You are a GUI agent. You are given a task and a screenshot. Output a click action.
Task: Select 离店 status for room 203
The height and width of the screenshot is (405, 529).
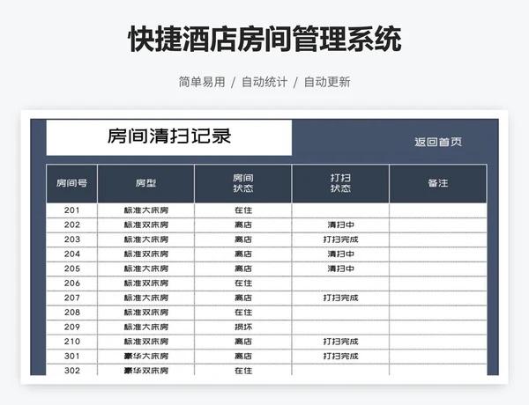click(x=243, y=239)
